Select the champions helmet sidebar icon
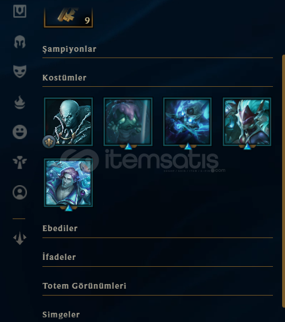 19,41
